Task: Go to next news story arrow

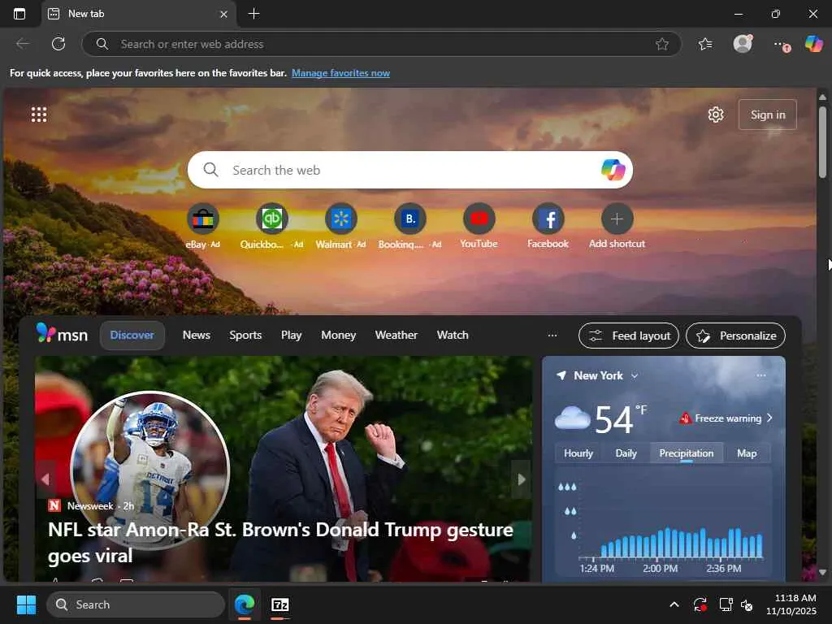Action: coord(521,479)
